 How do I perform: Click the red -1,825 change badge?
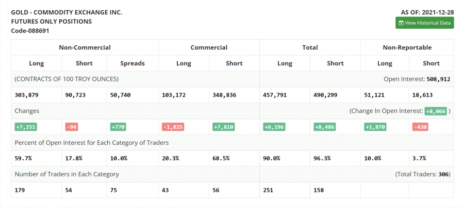(173, 127)
